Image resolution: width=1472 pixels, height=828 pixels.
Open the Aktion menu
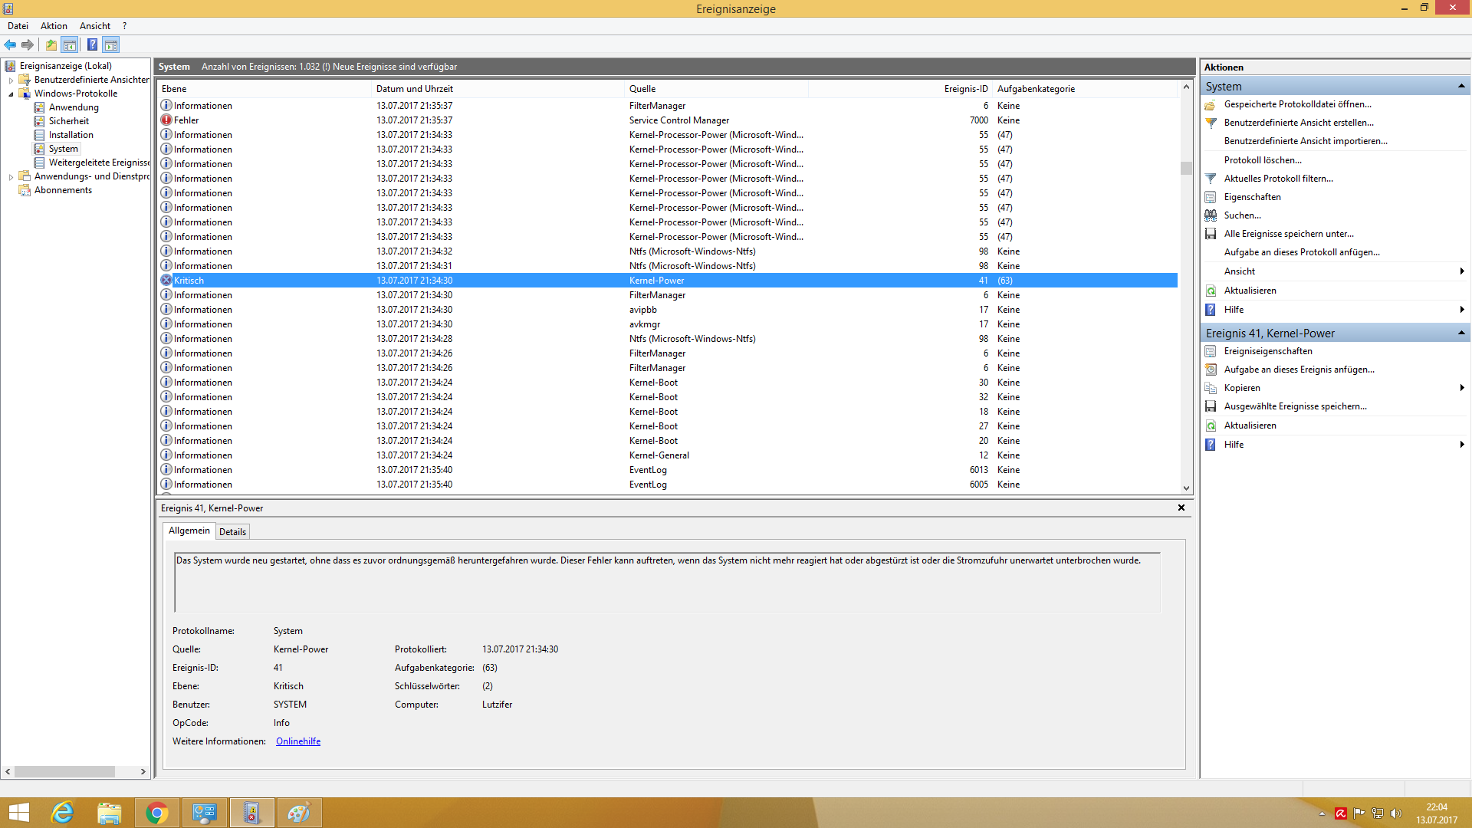[54, 26]
